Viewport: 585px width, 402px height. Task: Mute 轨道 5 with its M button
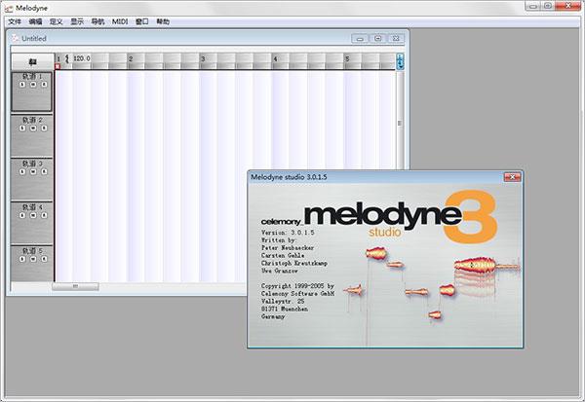click(33, 259)
